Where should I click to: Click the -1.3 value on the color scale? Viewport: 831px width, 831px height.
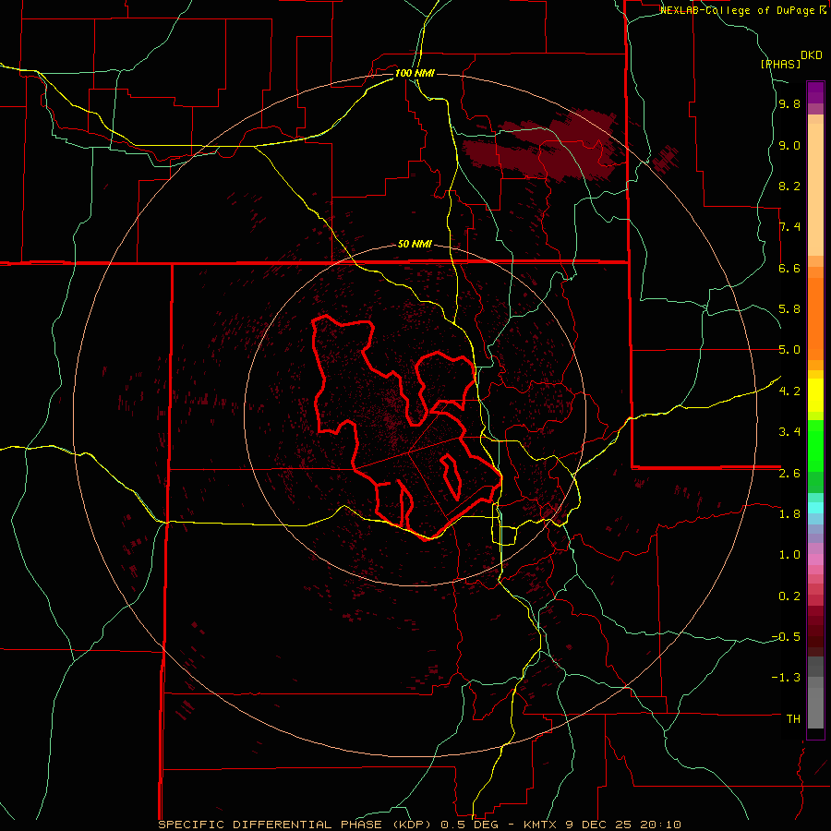click(786, 678)
